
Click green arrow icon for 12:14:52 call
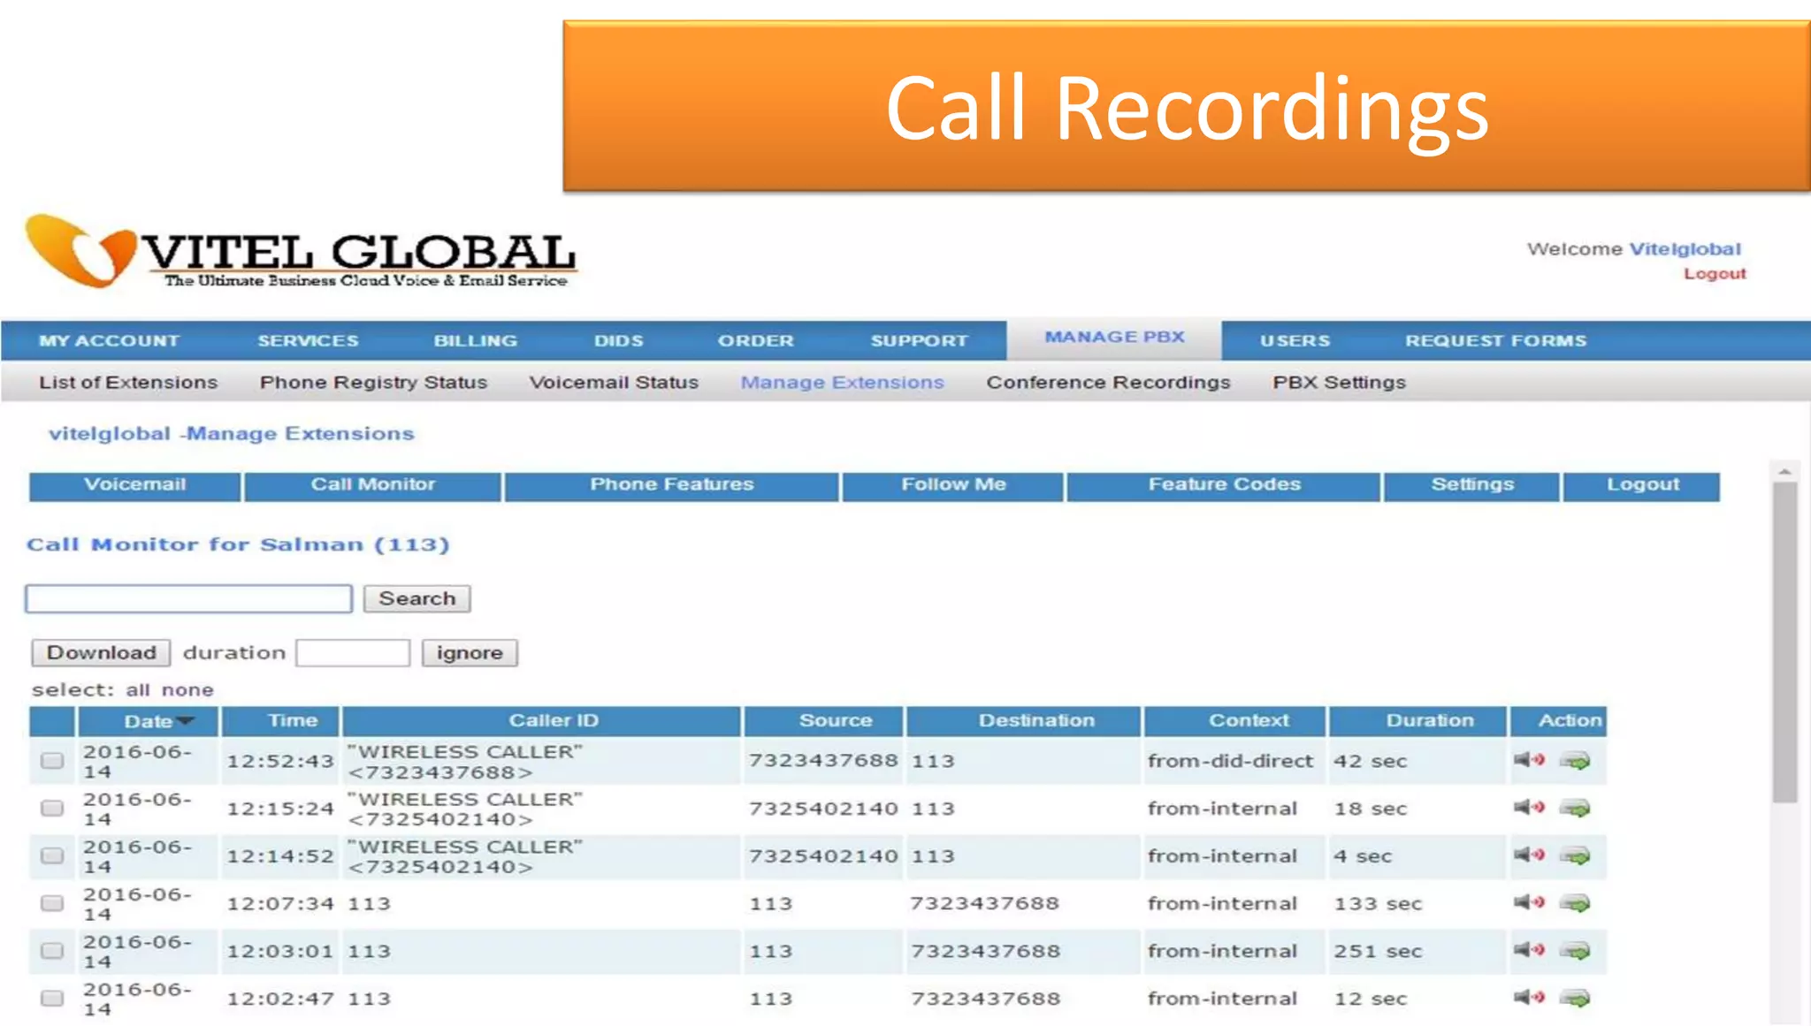1575,855
